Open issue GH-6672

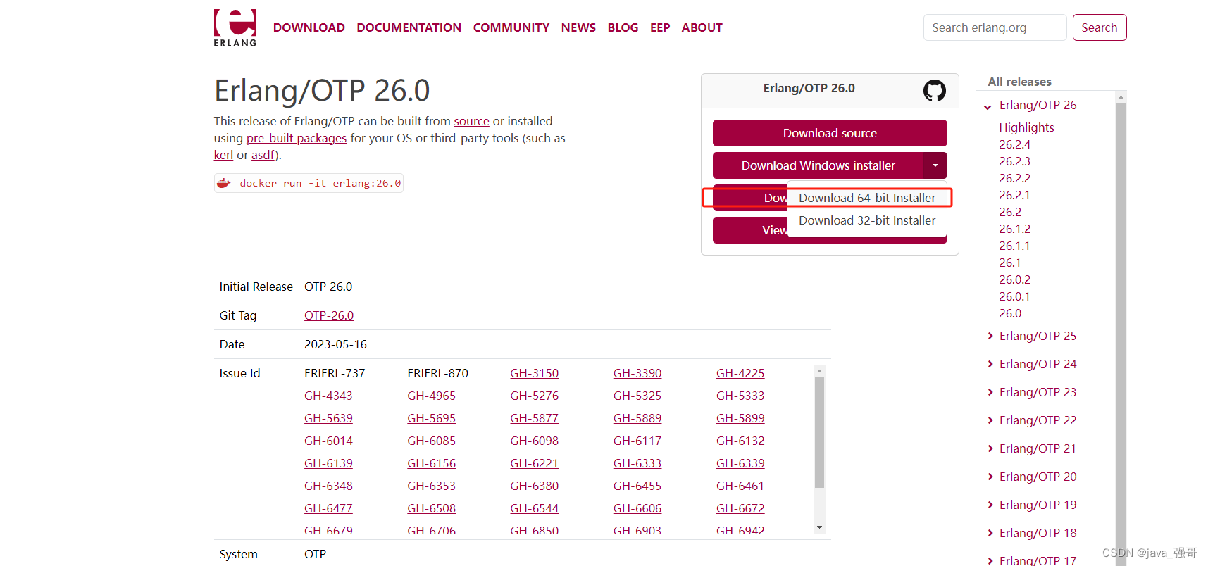coord(740,508)
